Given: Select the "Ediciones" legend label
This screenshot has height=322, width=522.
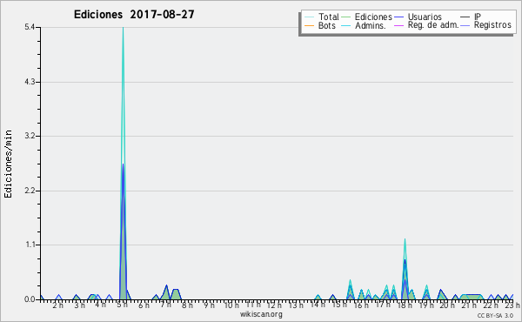Looking at the screenshot, I should click(373, 17).
